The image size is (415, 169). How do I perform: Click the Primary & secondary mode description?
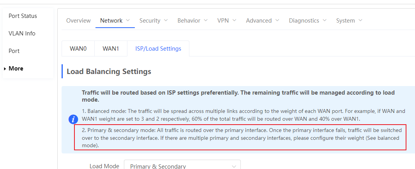pyautogui.click(x=240, y=137)
